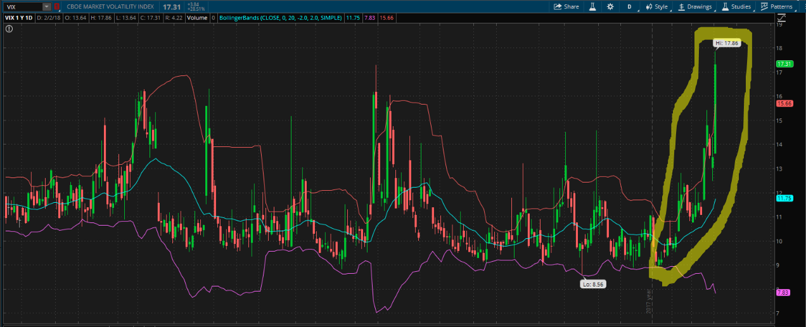
Task: Click the cyan 11.75 axis tag
Action: pos(785,198)
